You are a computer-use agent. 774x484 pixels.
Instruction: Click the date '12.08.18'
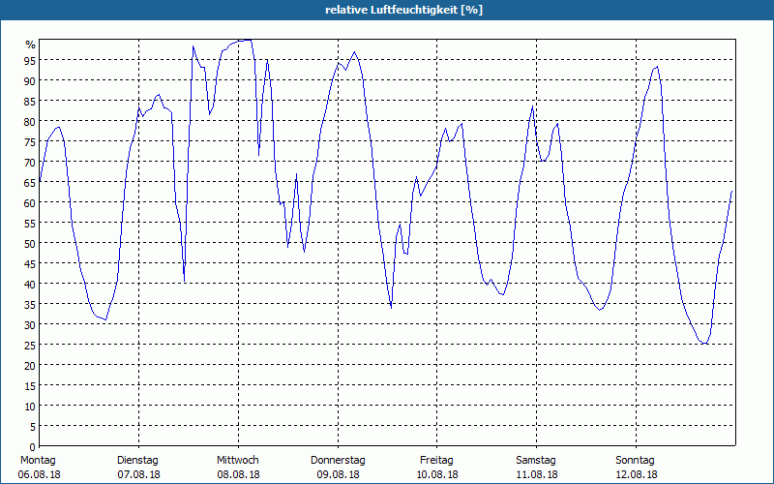pos(637,474)
